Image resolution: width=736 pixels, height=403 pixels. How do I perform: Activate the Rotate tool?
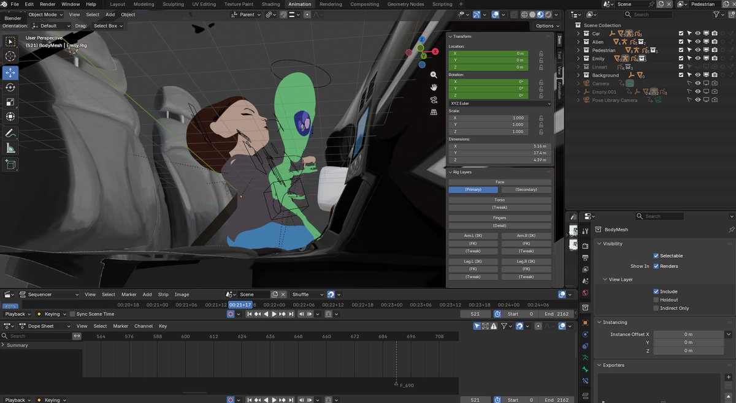pos(10,88)
